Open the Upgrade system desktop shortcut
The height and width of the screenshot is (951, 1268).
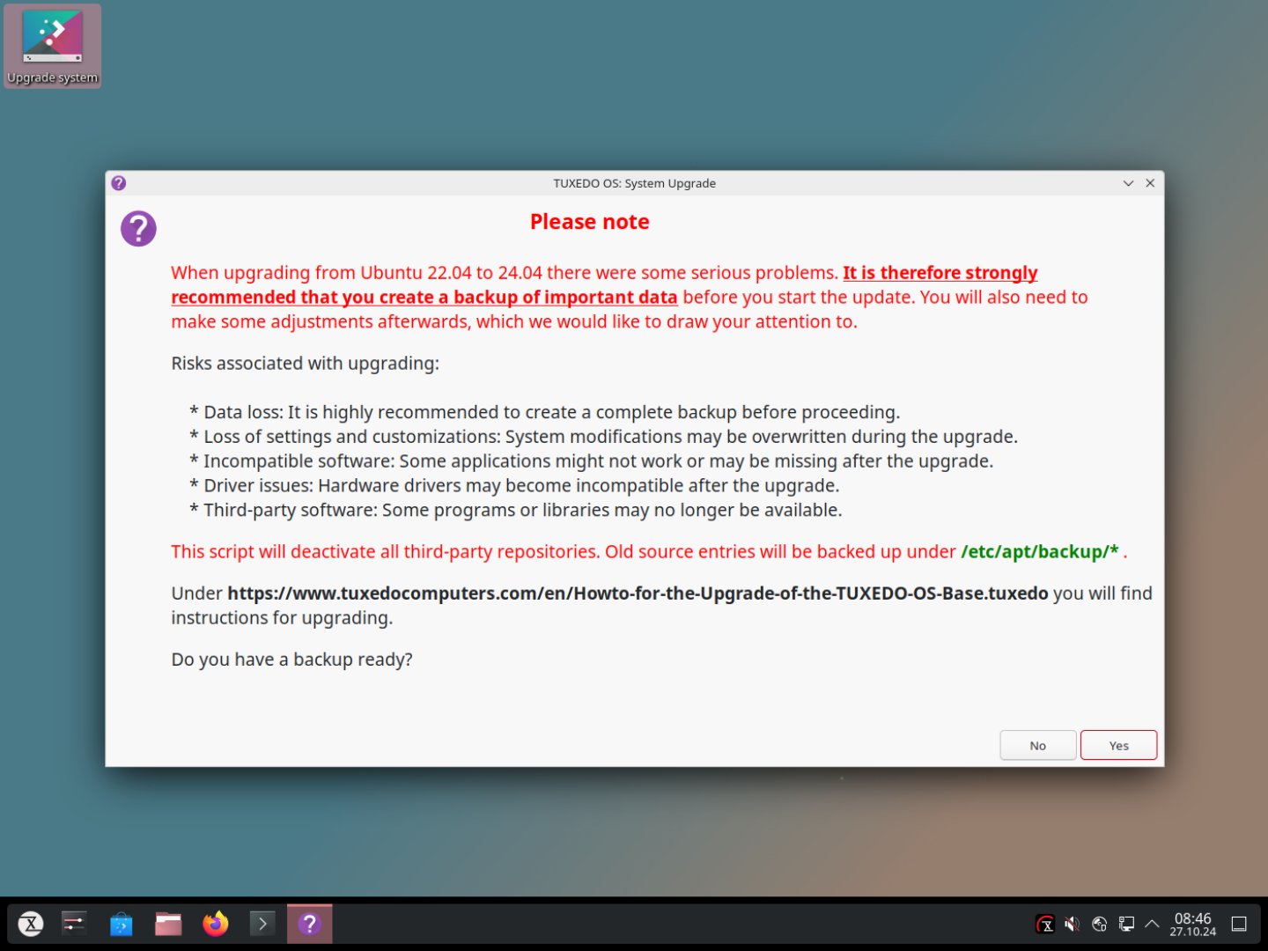[x=53, y=47]
